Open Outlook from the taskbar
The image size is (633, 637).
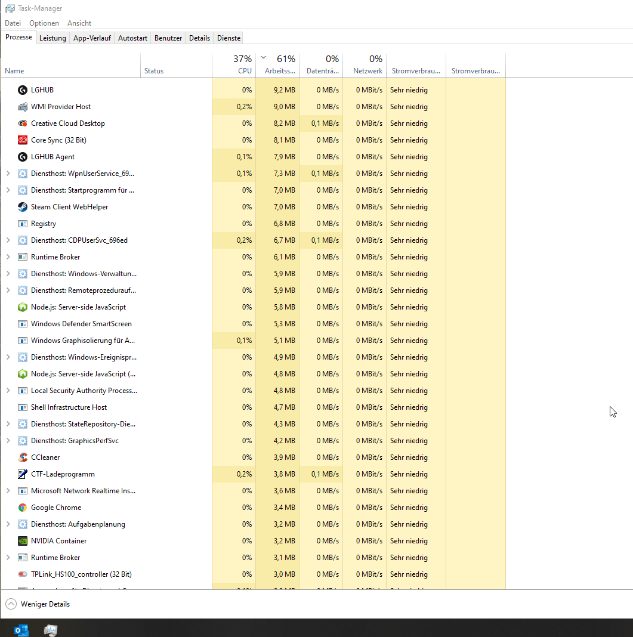point(21,630)
